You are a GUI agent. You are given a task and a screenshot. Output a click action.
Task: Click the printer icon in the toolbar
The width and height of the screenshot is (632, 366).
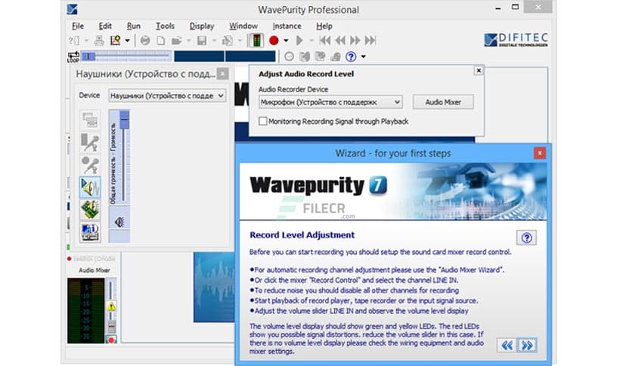(99, 40)
